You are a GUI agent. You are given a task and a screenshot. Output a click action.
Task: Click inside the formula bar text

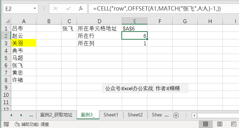[157, 9]
